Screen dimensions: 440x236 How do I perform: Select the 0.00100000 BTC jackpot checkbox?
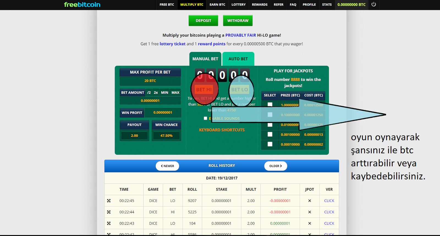pos(270,134)
